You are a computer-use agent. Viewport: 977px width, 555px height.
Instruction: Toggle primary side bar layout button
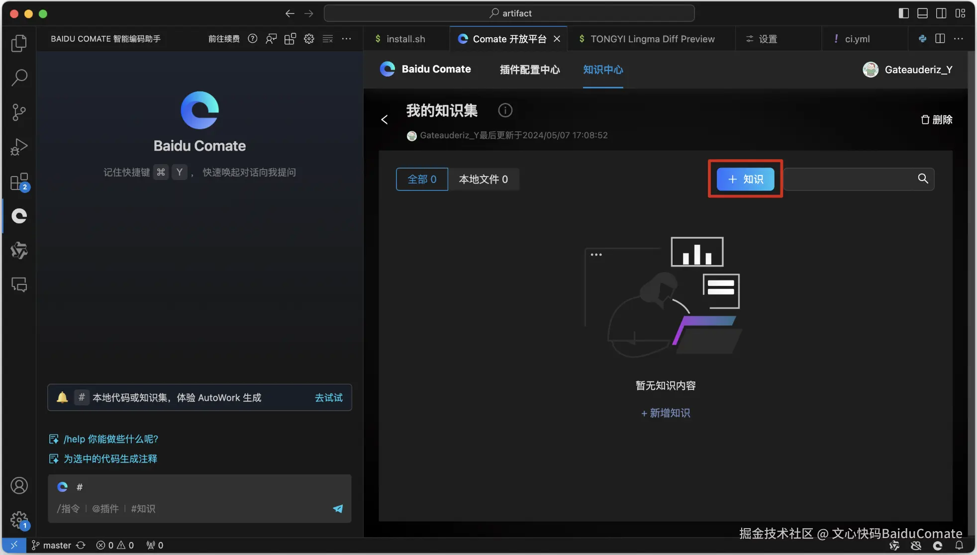click(903, 13)
